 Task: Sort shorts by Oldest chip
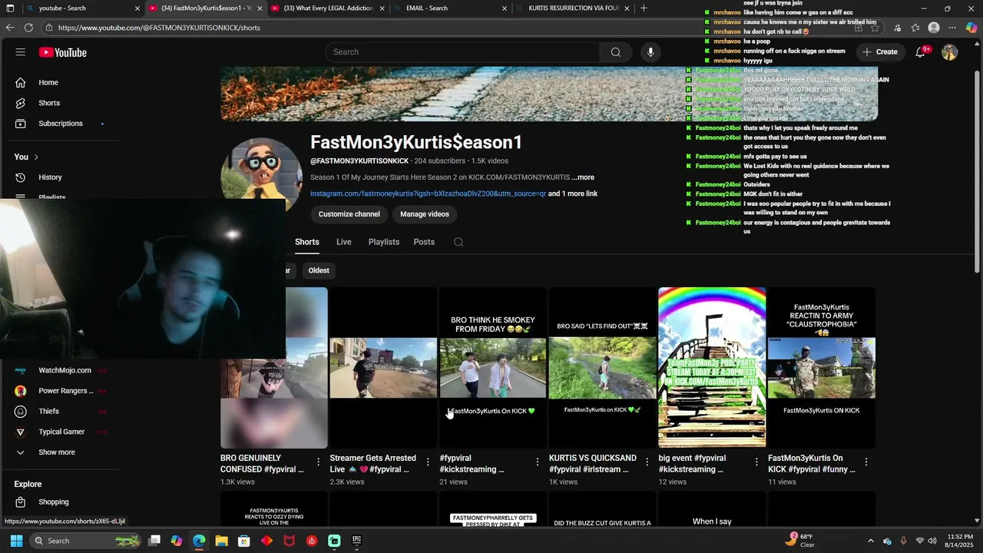click(x=319, y=270)
